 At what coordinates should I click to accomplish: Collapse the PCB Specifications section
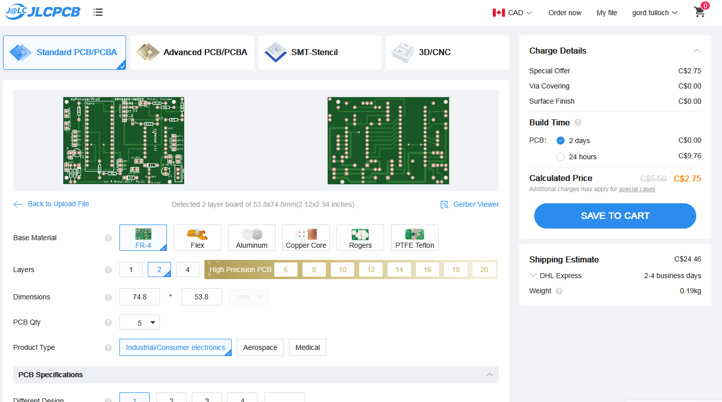(489, 375)
